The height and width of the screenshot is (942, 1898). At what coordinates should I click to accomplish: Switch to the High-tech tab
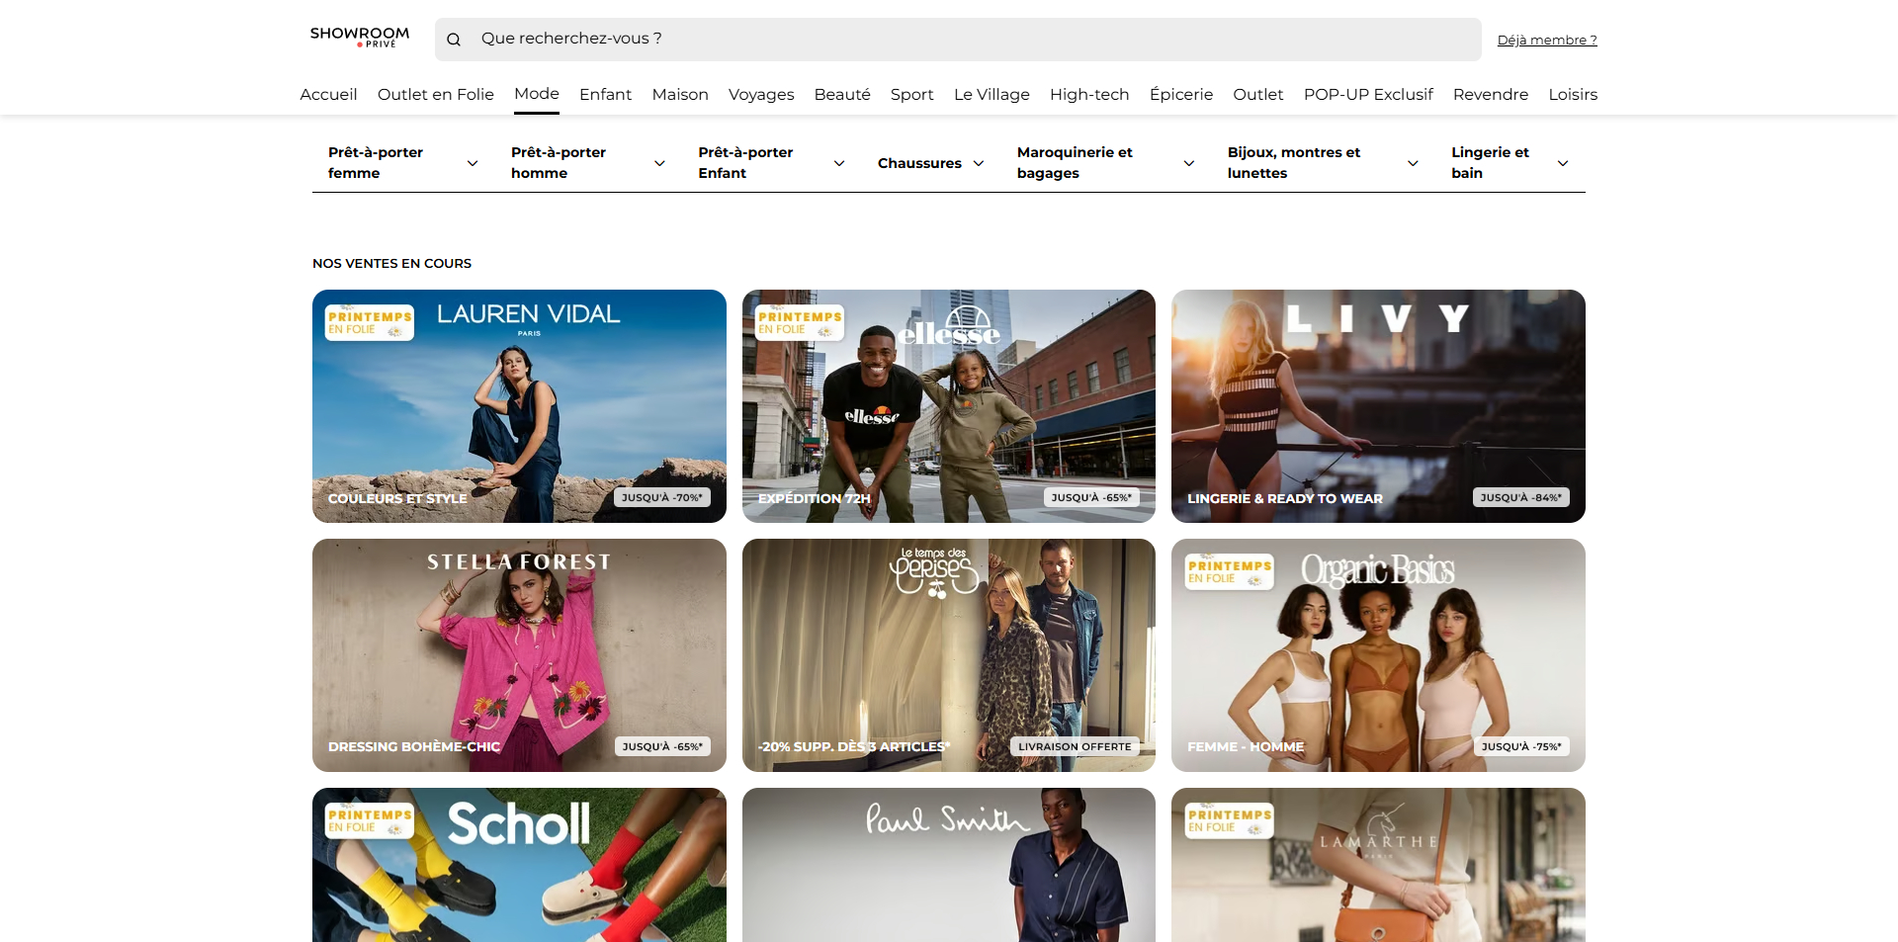[x=1089, y=95]
